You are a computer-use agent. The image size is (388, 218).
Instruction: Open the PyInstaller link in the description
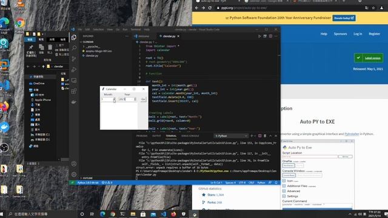tap(352, 134)
